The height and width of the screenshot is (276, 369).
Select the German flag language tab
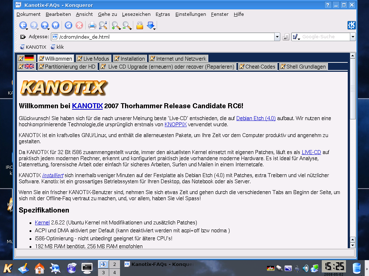point(26,58)
